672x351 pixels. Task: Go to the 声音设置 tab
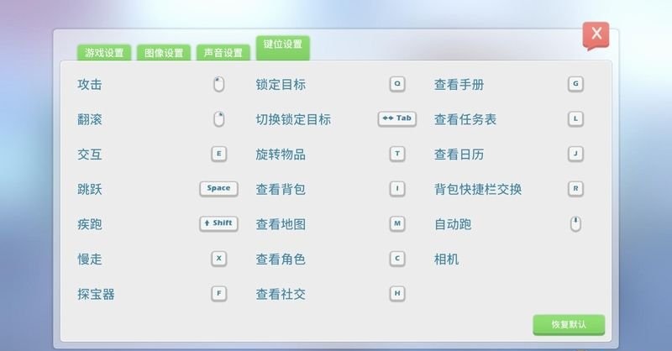pyautogui.click(x=223, y=53)
